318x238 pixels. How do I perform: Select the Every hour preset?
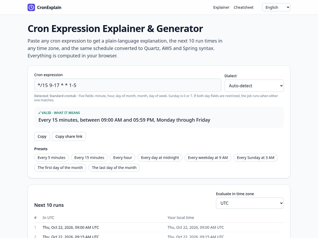(122, 158)
